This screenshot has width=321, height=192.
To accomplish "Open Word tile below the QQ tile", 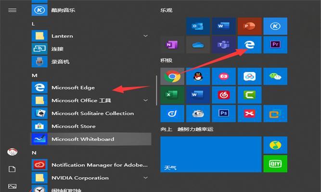I will click(198, 95).
